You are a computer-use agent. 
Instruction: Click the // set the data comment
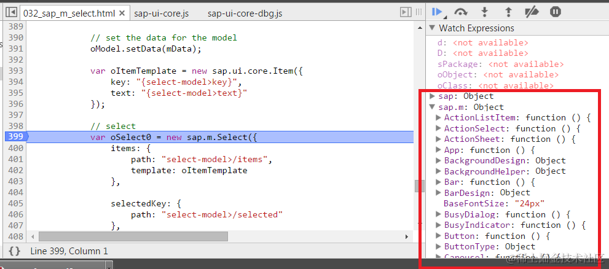pos(163,37)
